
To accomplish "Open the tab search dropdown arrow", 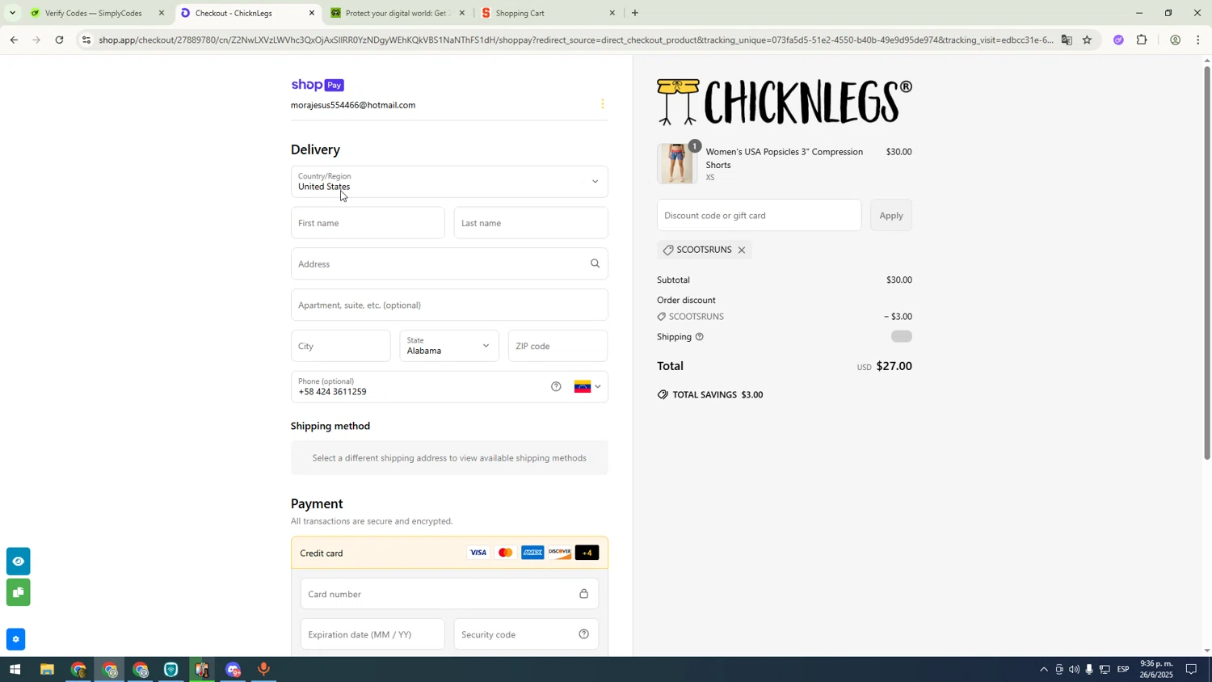I will point(12,13).
